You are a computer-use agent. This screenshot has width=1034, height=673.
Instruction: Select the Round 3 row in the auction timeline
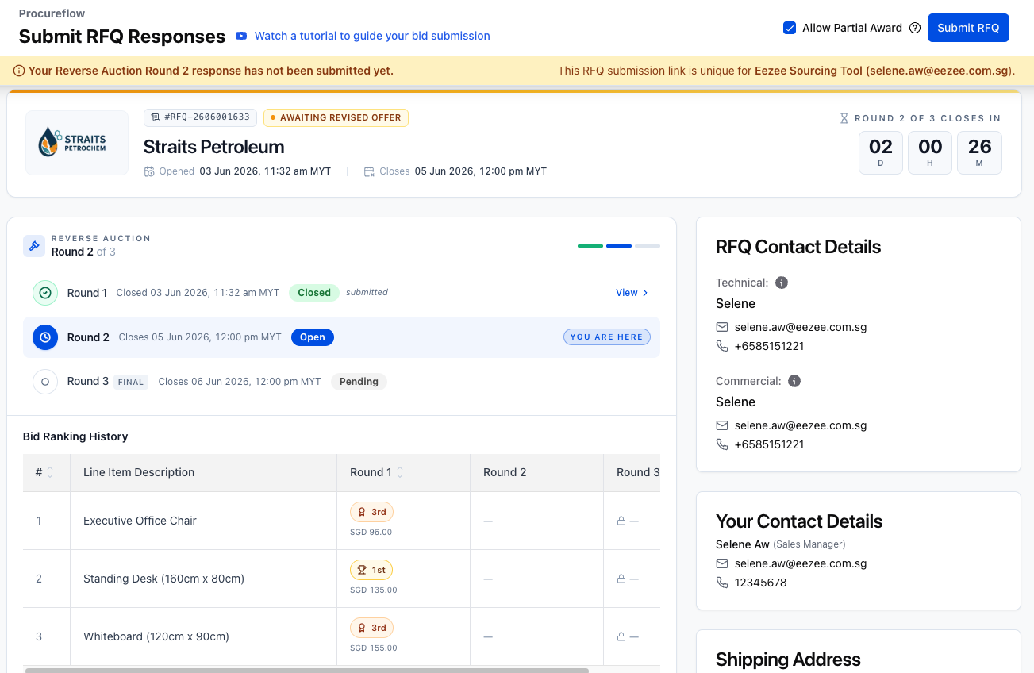pyautogui.click(x=341, y=382)
